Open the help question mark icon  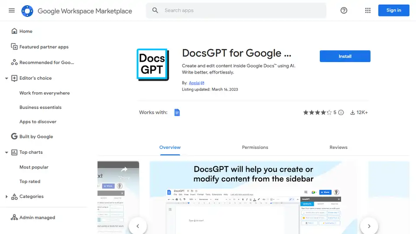(x=344, y=10)
